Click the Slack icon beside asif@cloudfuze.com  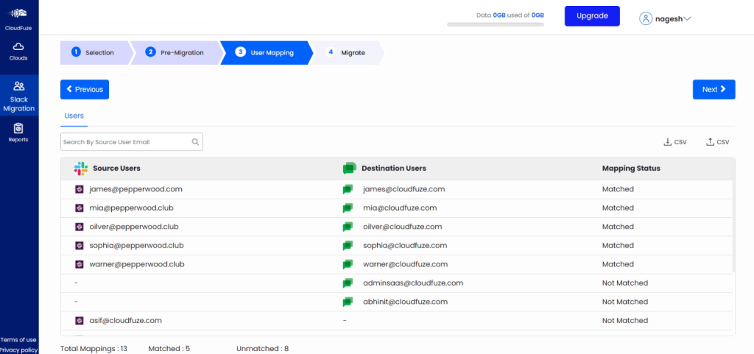(x=80, y=320)
